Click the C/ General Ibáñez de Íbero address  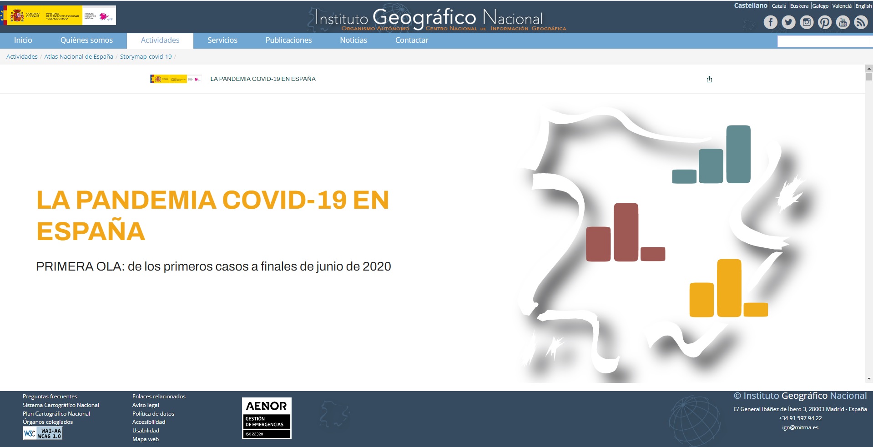pos(800,409)
